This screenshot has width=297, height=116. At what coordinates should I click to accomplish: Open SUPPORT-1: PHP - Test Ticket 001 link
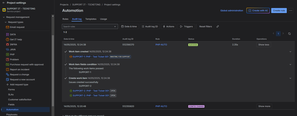click(x=91, y=57)
